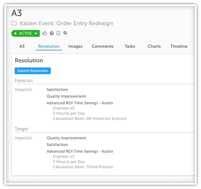Click the circled checkmark icon

pyautogui.click(x=52, y=33)
